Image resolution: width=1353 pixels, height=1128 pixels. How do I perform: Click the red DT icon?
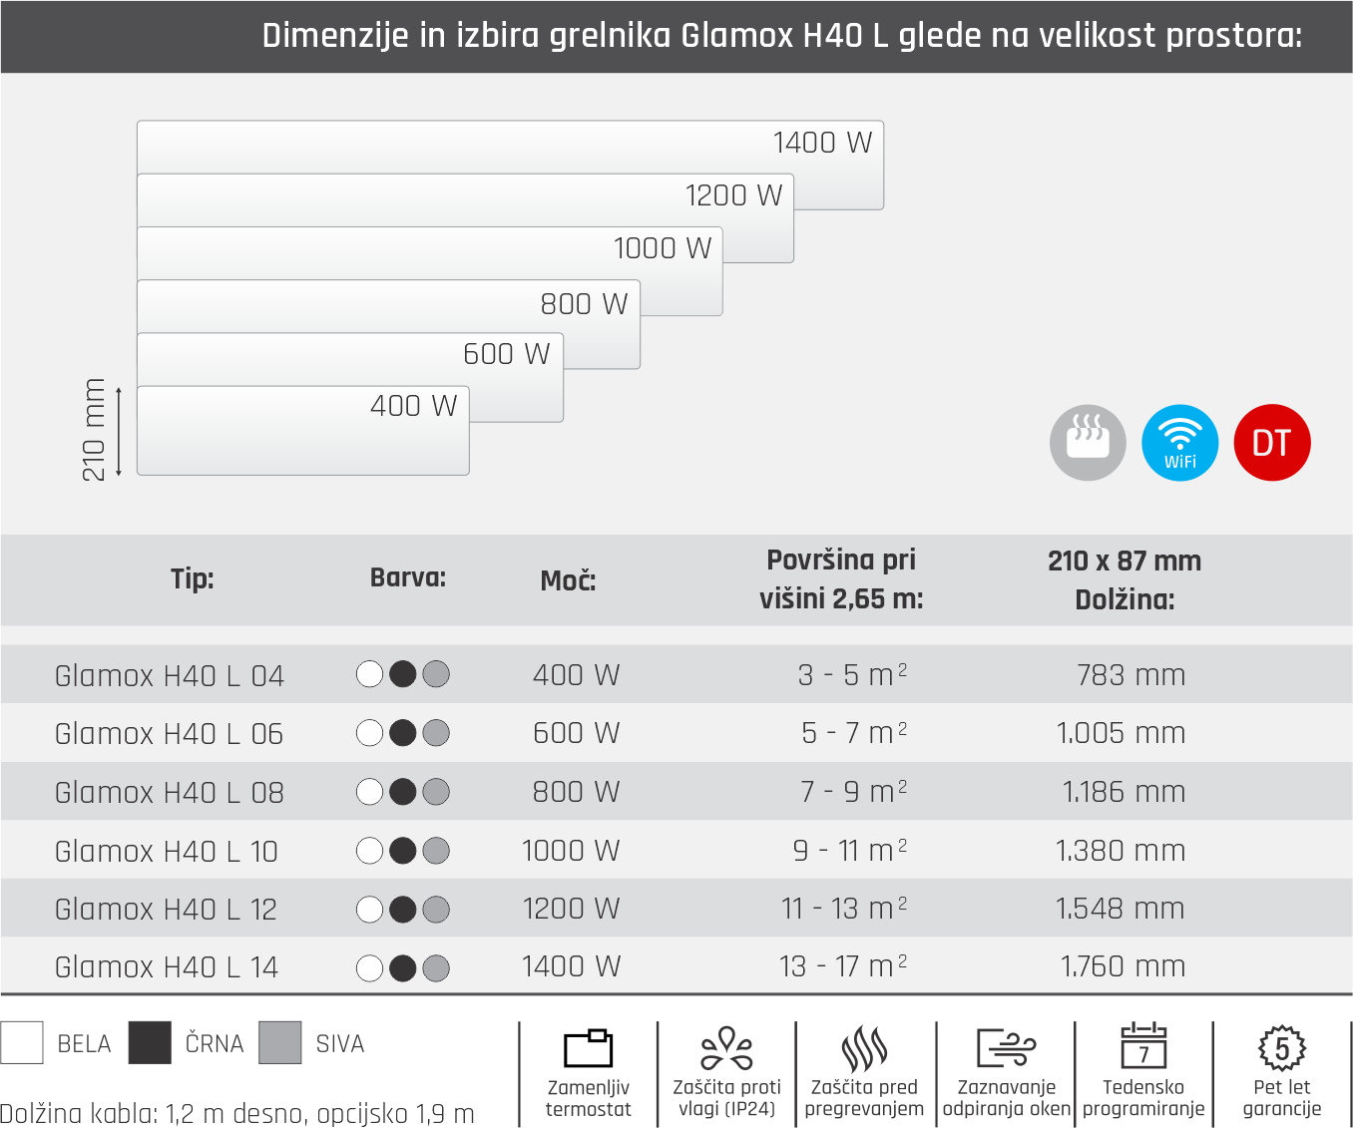click(x=1272, y=443)
